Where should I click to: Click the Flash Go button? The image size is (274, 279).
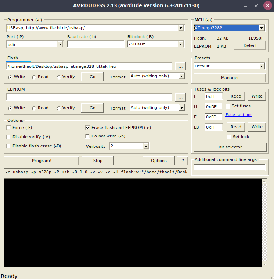(92, 77)
